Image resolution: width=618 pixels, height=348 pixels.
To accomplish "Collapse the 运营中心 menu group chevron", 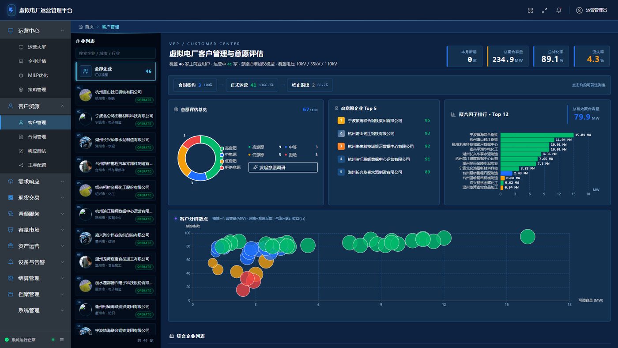I will [62, 30].
